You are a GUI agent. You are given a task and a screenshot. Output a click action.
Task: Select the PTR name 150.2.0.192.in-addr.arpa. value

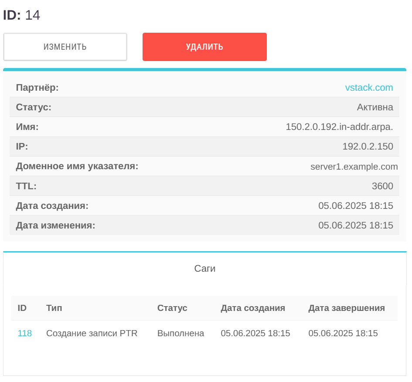(339, 127)
